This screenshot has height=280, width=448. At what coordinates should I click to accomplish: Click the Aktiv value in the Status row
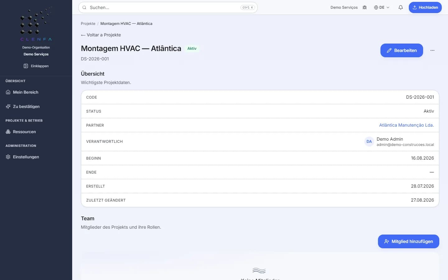click(x=429, y=111)
